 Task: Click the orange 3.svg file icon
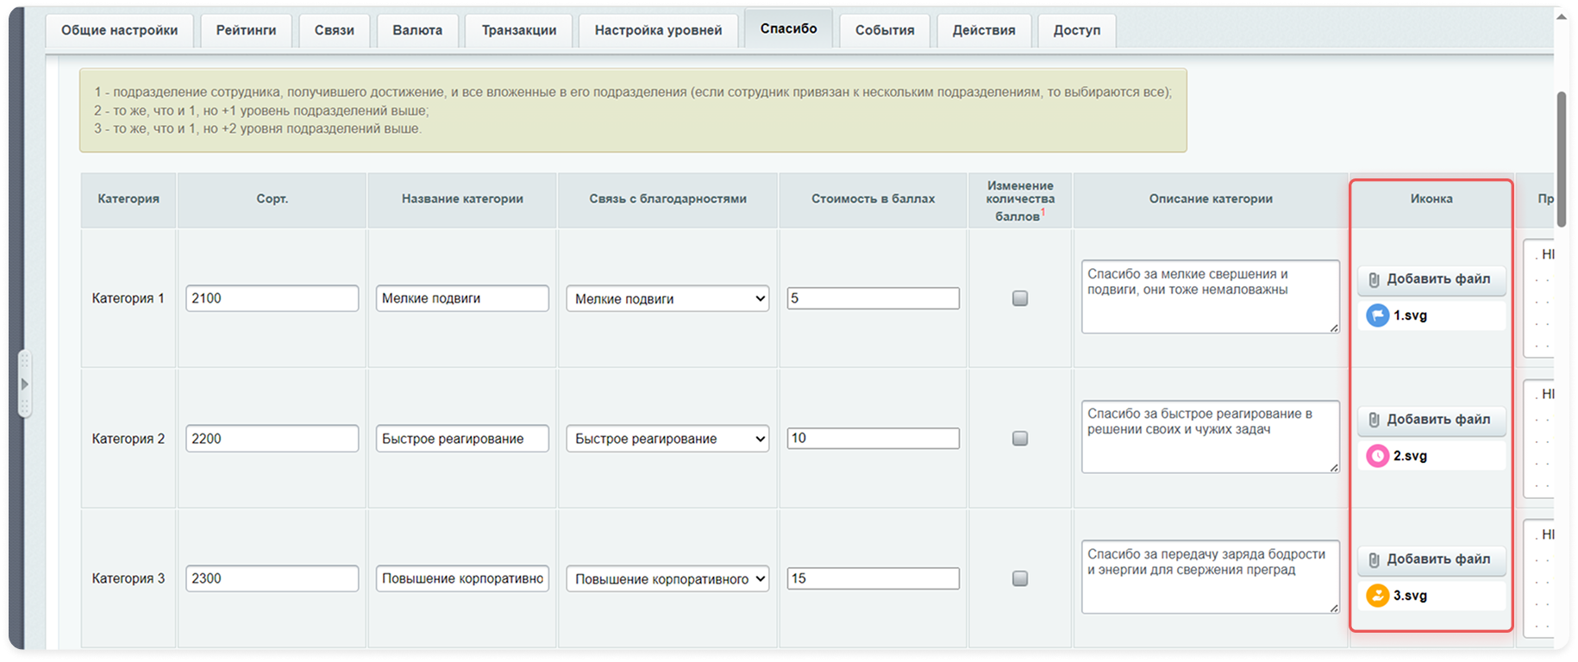1377,596
